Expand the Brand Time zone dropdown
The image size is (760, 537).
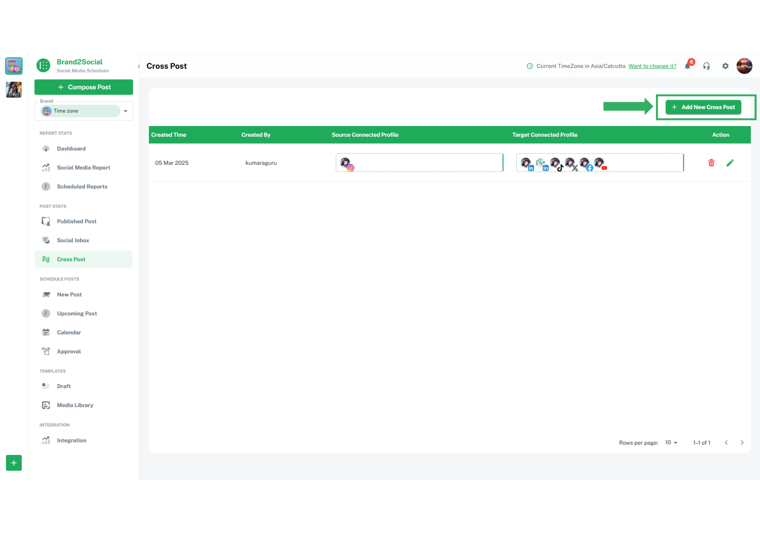(x=125, y=111)
